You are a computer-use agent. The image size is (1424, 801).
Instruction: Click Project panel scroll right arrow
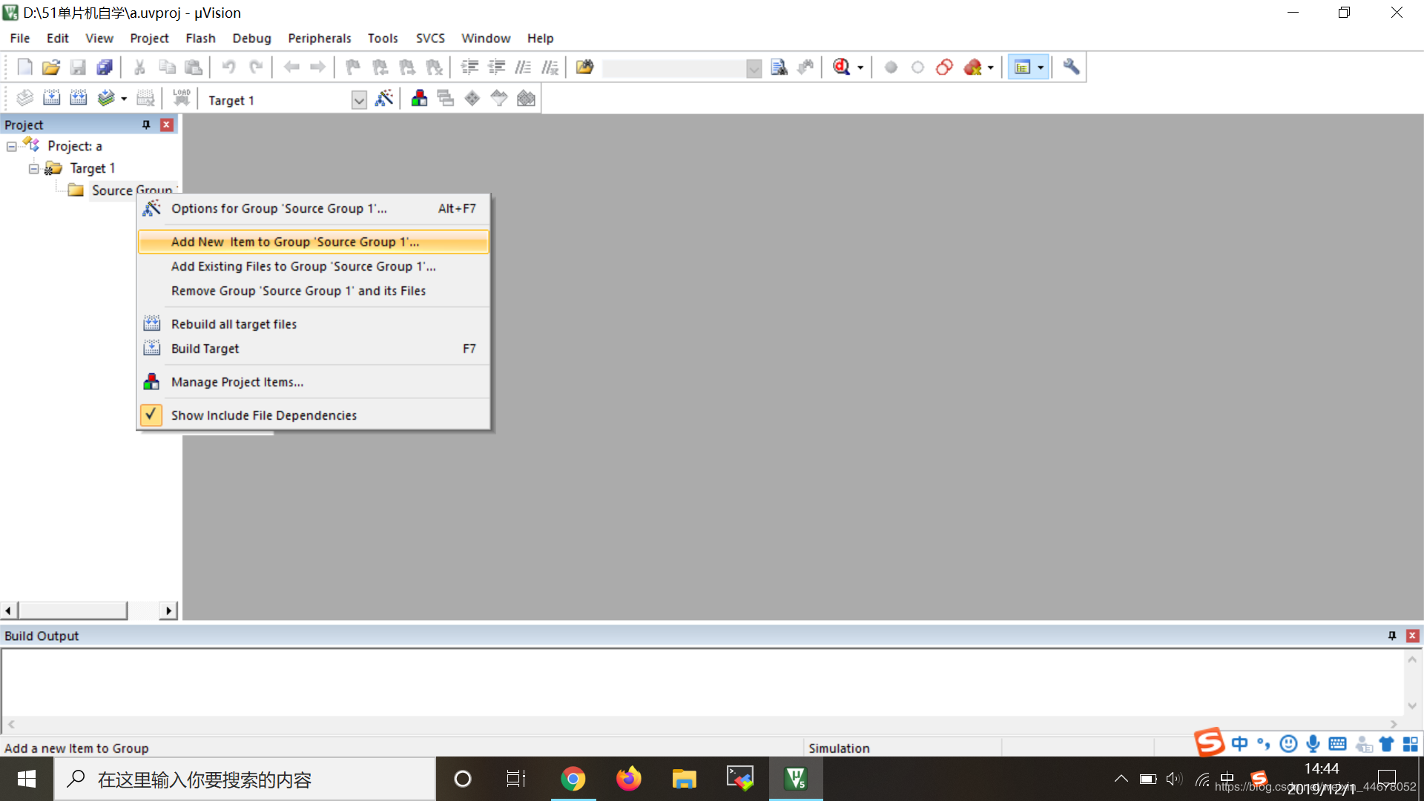[168, 610]
